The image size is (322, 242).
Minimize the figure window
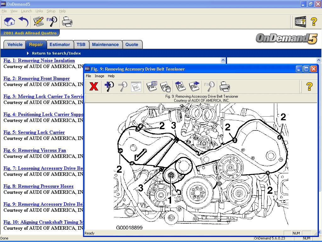[299, 69]
